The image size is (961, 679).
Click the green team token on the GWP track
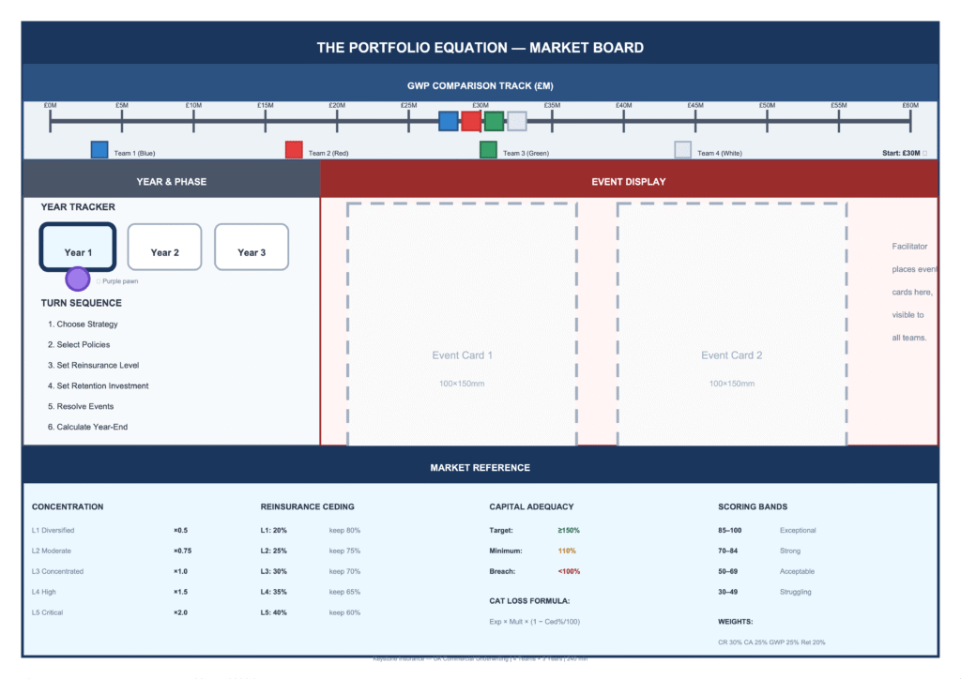click(x=494, y=121)
